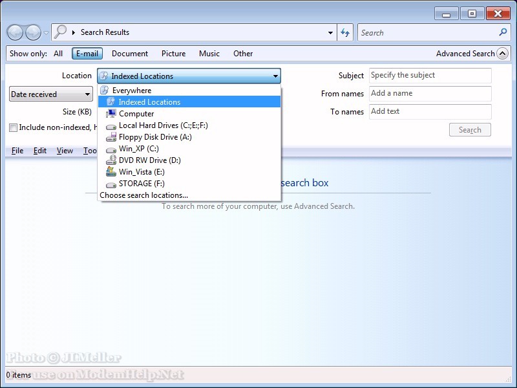Select Win_Vista (E:) drive entry

pos(142,172)
